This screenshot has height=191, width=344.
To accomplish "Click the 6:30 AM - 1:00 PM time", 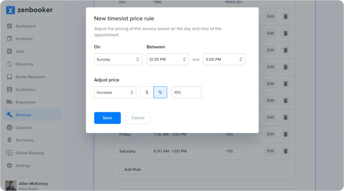I will (170, 151).
